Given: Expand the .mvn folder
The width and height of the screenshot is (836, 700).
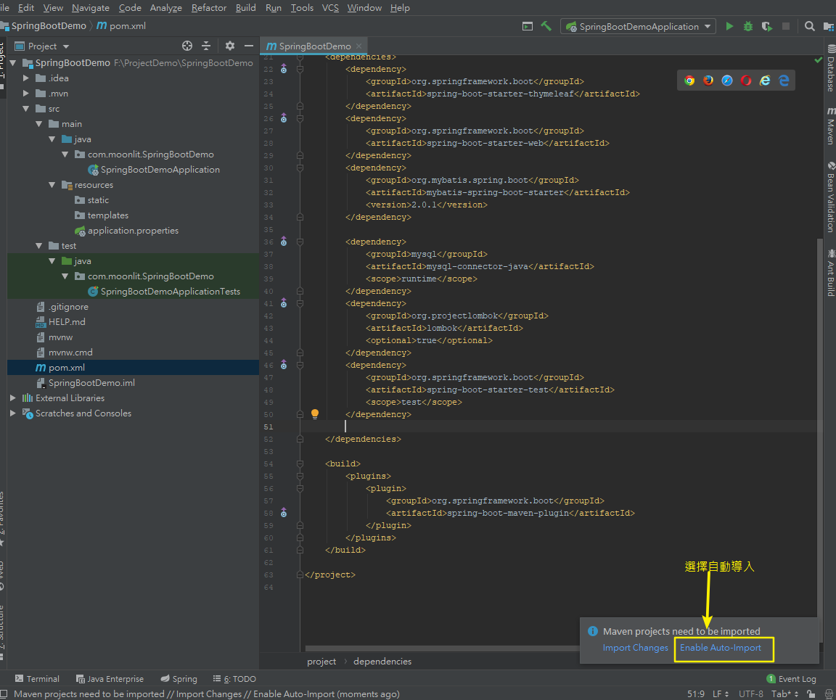Looking at the screenshot, I should click(25, 94).
